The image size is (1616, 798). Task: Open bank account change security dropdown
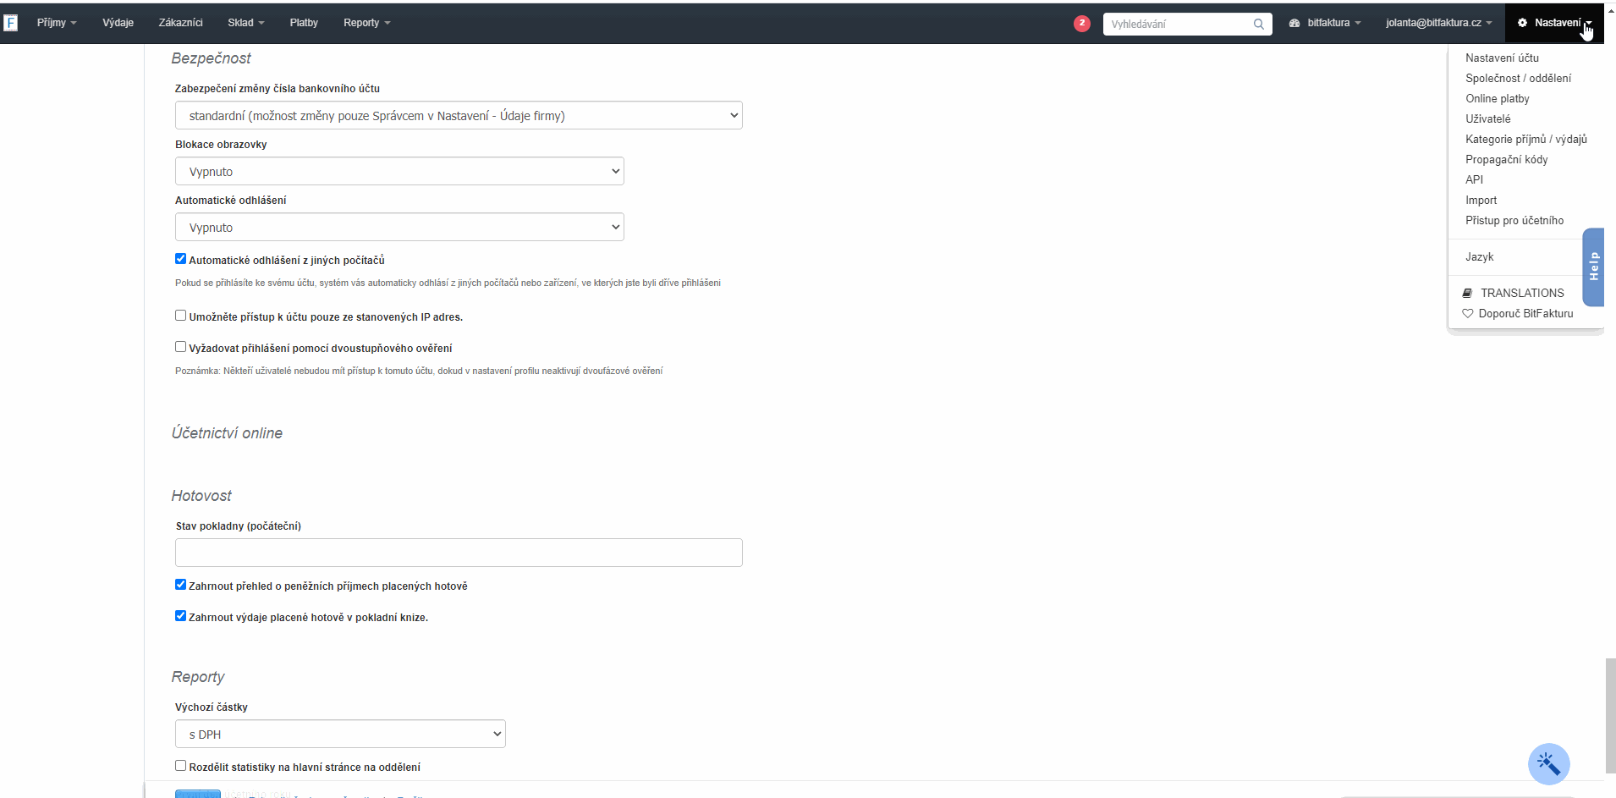coord(459,115)
